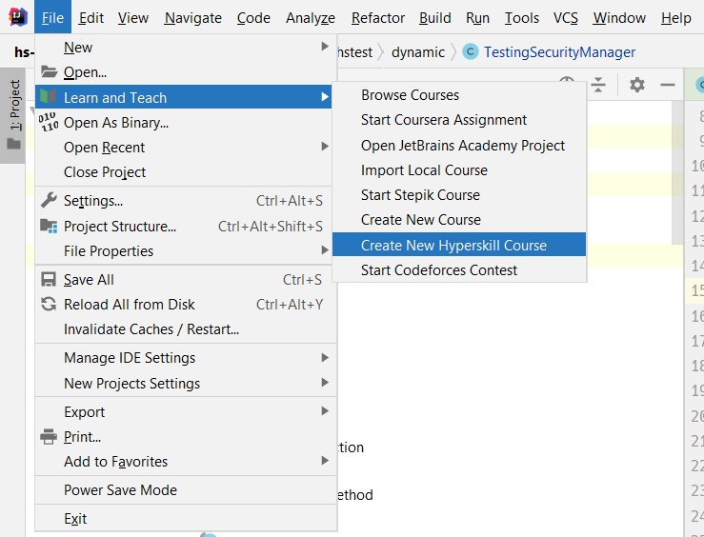
Task: Click the Open As Binary icon
Action: pos(48,122)
